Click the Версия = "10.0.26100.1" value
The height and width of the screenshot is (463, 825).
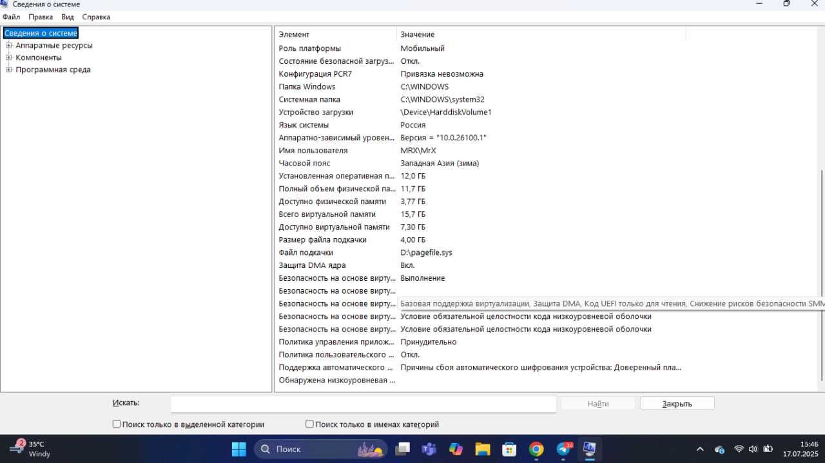click(x=443, y=138)
